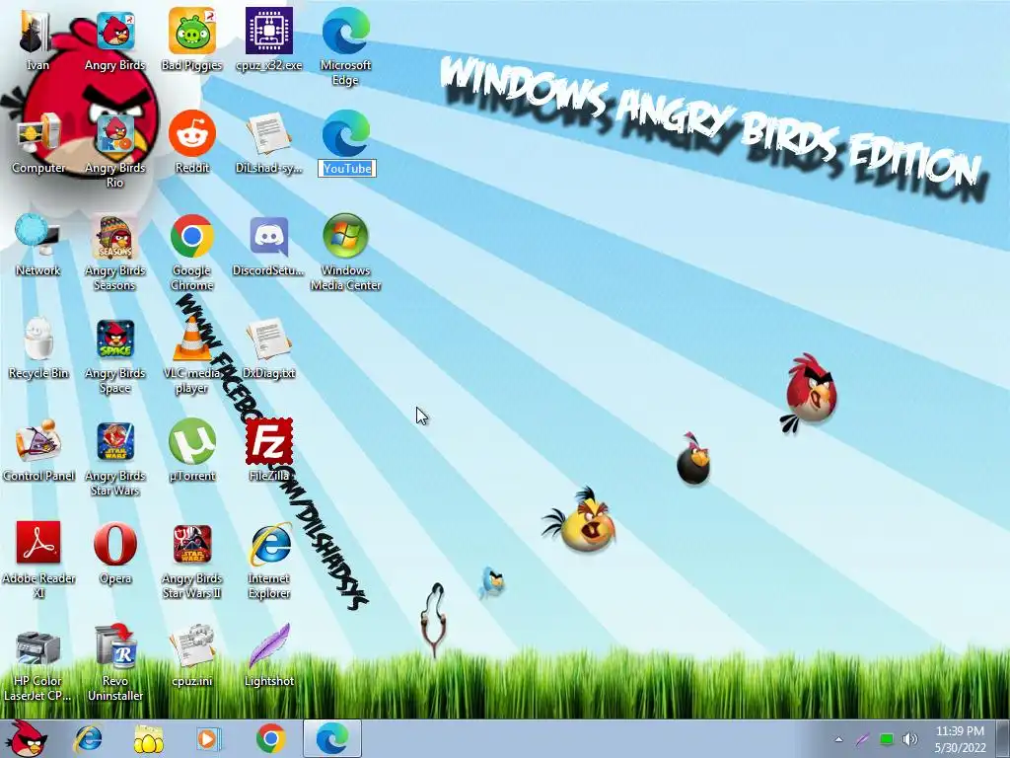The height and width of the screenshot is (758, 1010).
Task: Open Google Chrome from the taskbar
Action: tap(270, 738)
